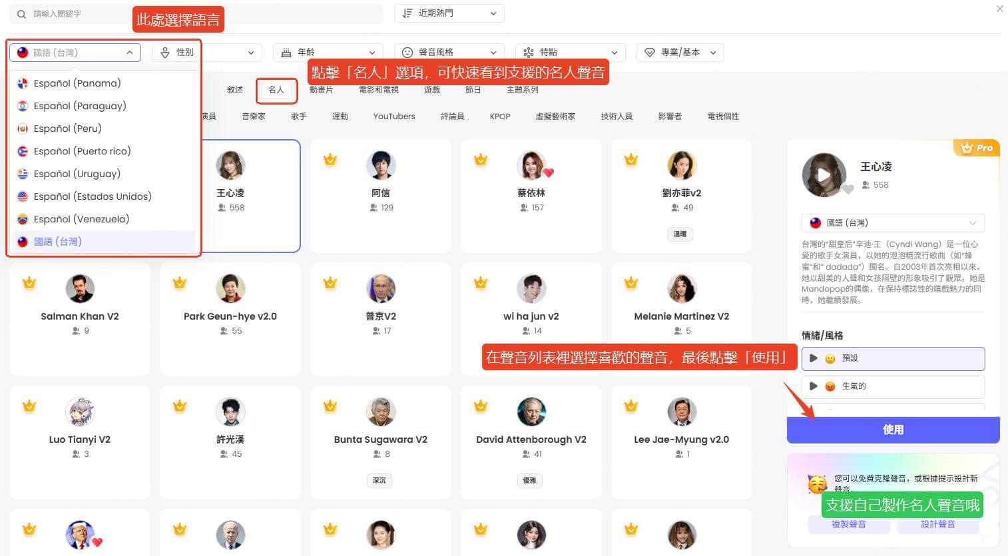The width and height of the screenshot is (1008, 556).
Task: Select Español (Estados Unidos) language option
Action: click(x=105, y=196)
